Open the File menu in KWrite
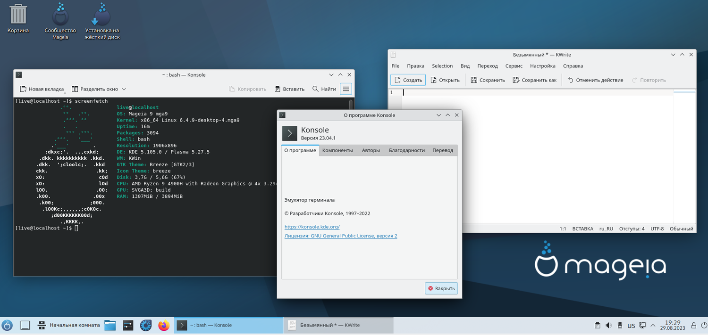Image resolution: width=708 pixels, height=335 pixels. coord(396,66)
